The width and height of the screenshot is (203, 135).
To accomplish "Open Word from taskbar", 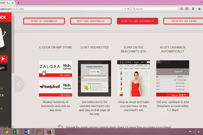I will click(27, 132).
